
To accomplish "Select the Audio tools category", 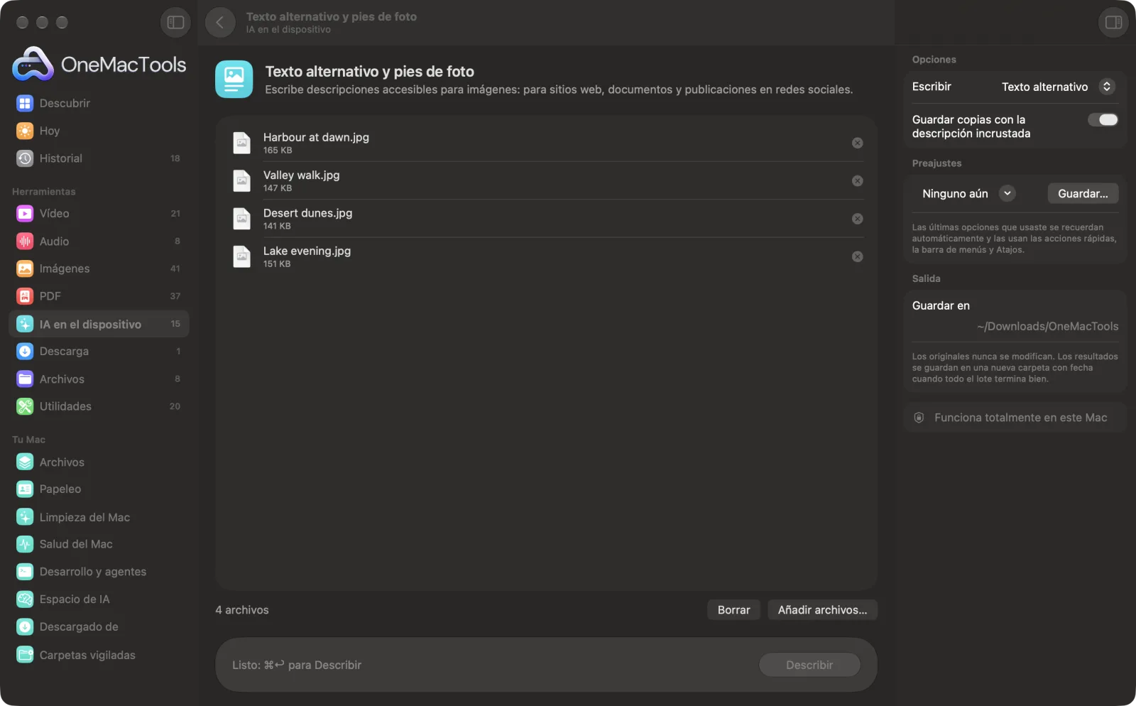I will [x=99, y=241].
